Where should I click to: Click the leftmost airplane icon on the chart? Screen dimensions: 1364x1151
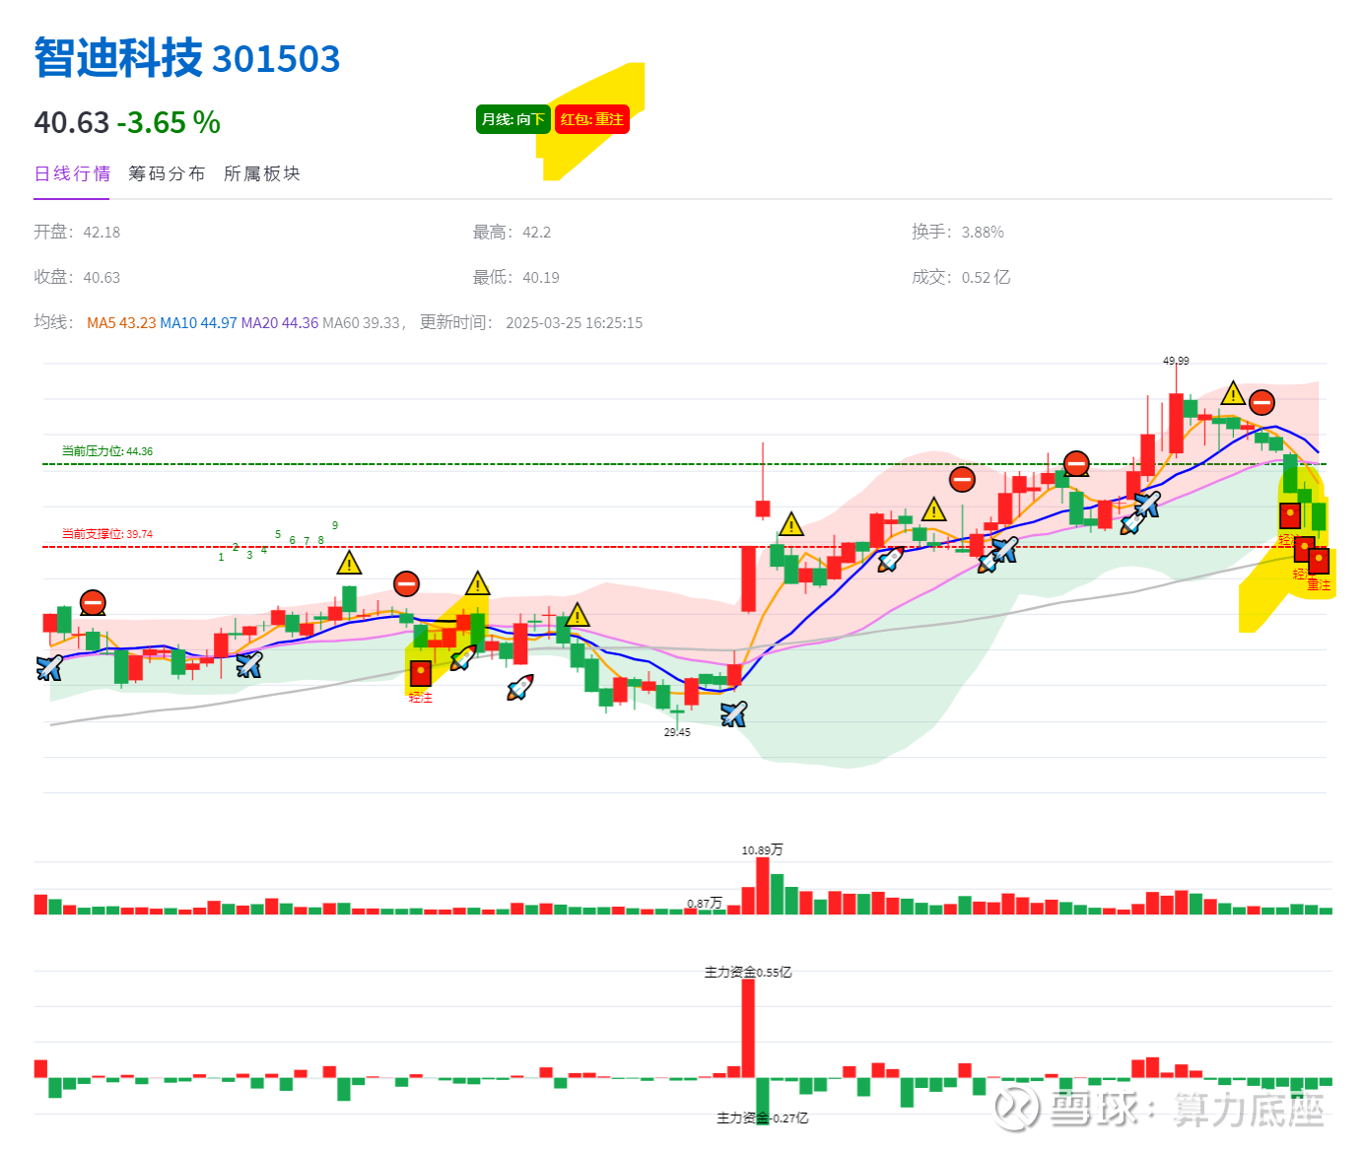tap(49, 667)
